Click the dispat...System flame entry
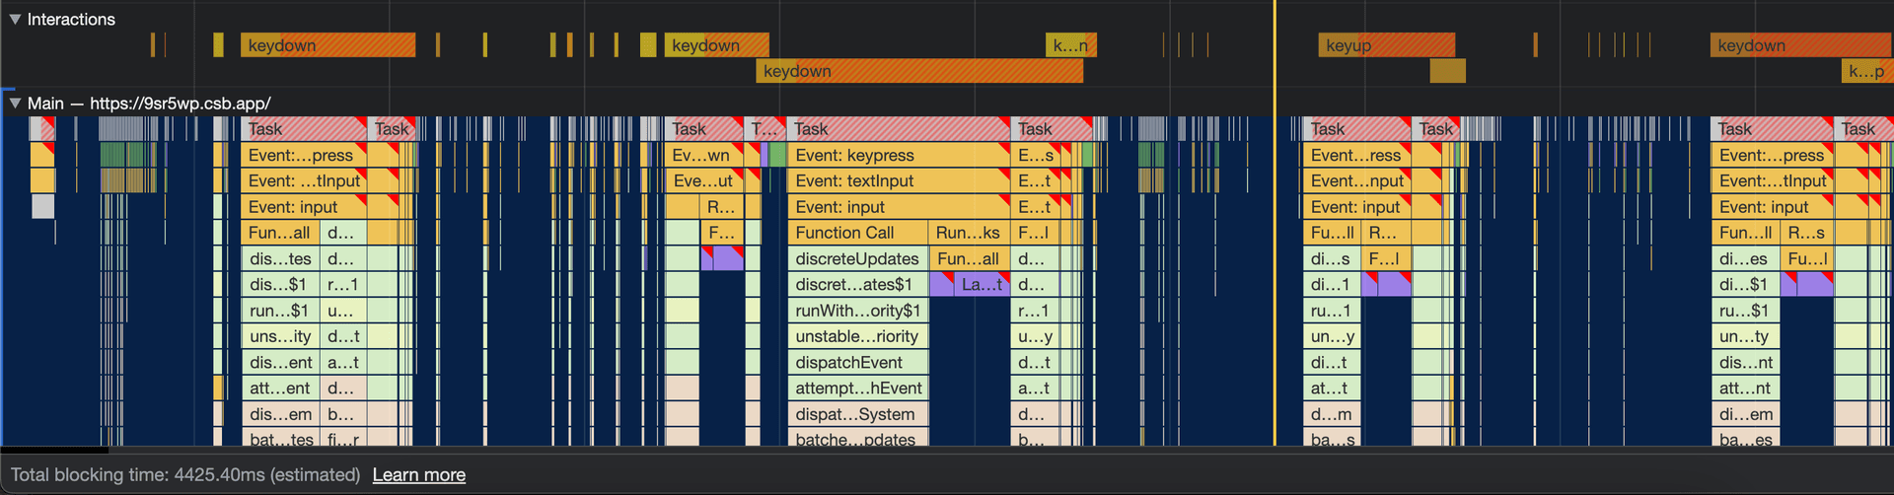 (856, 414)
